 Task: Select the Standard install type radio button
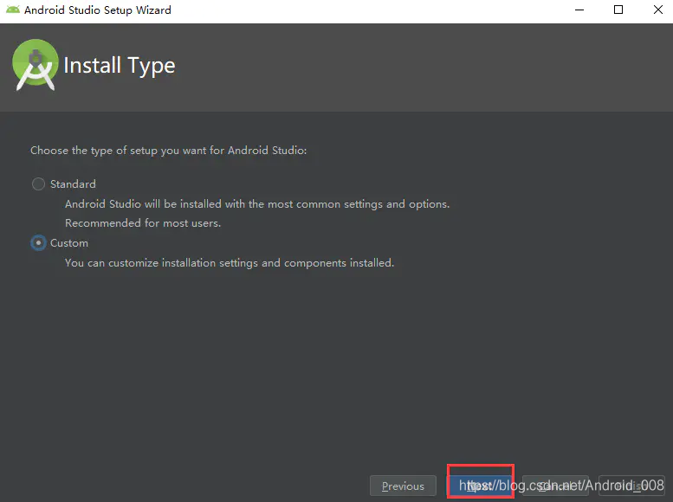(38, 184)
